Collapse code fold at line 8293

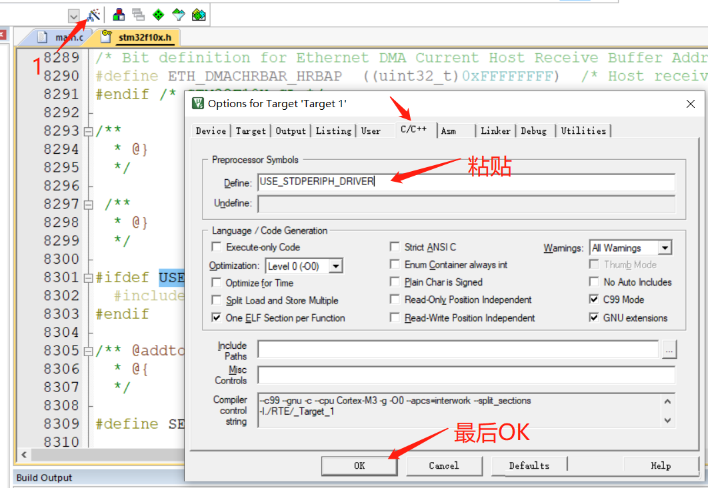pyautogui.click(x=89, y=131)
